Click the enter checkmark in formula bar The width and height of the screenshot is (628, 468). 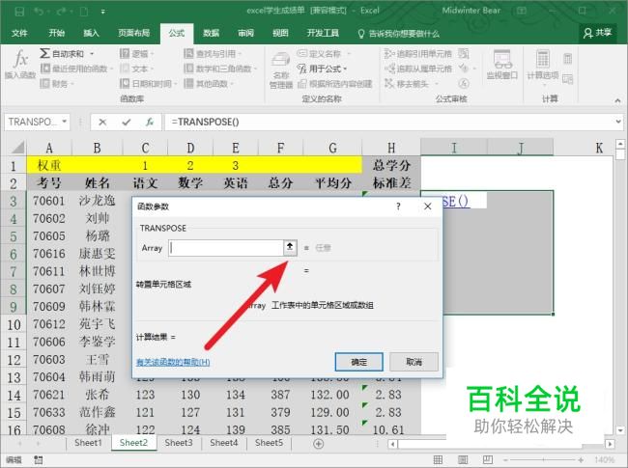pyautogui.click(x=127, y=123)
